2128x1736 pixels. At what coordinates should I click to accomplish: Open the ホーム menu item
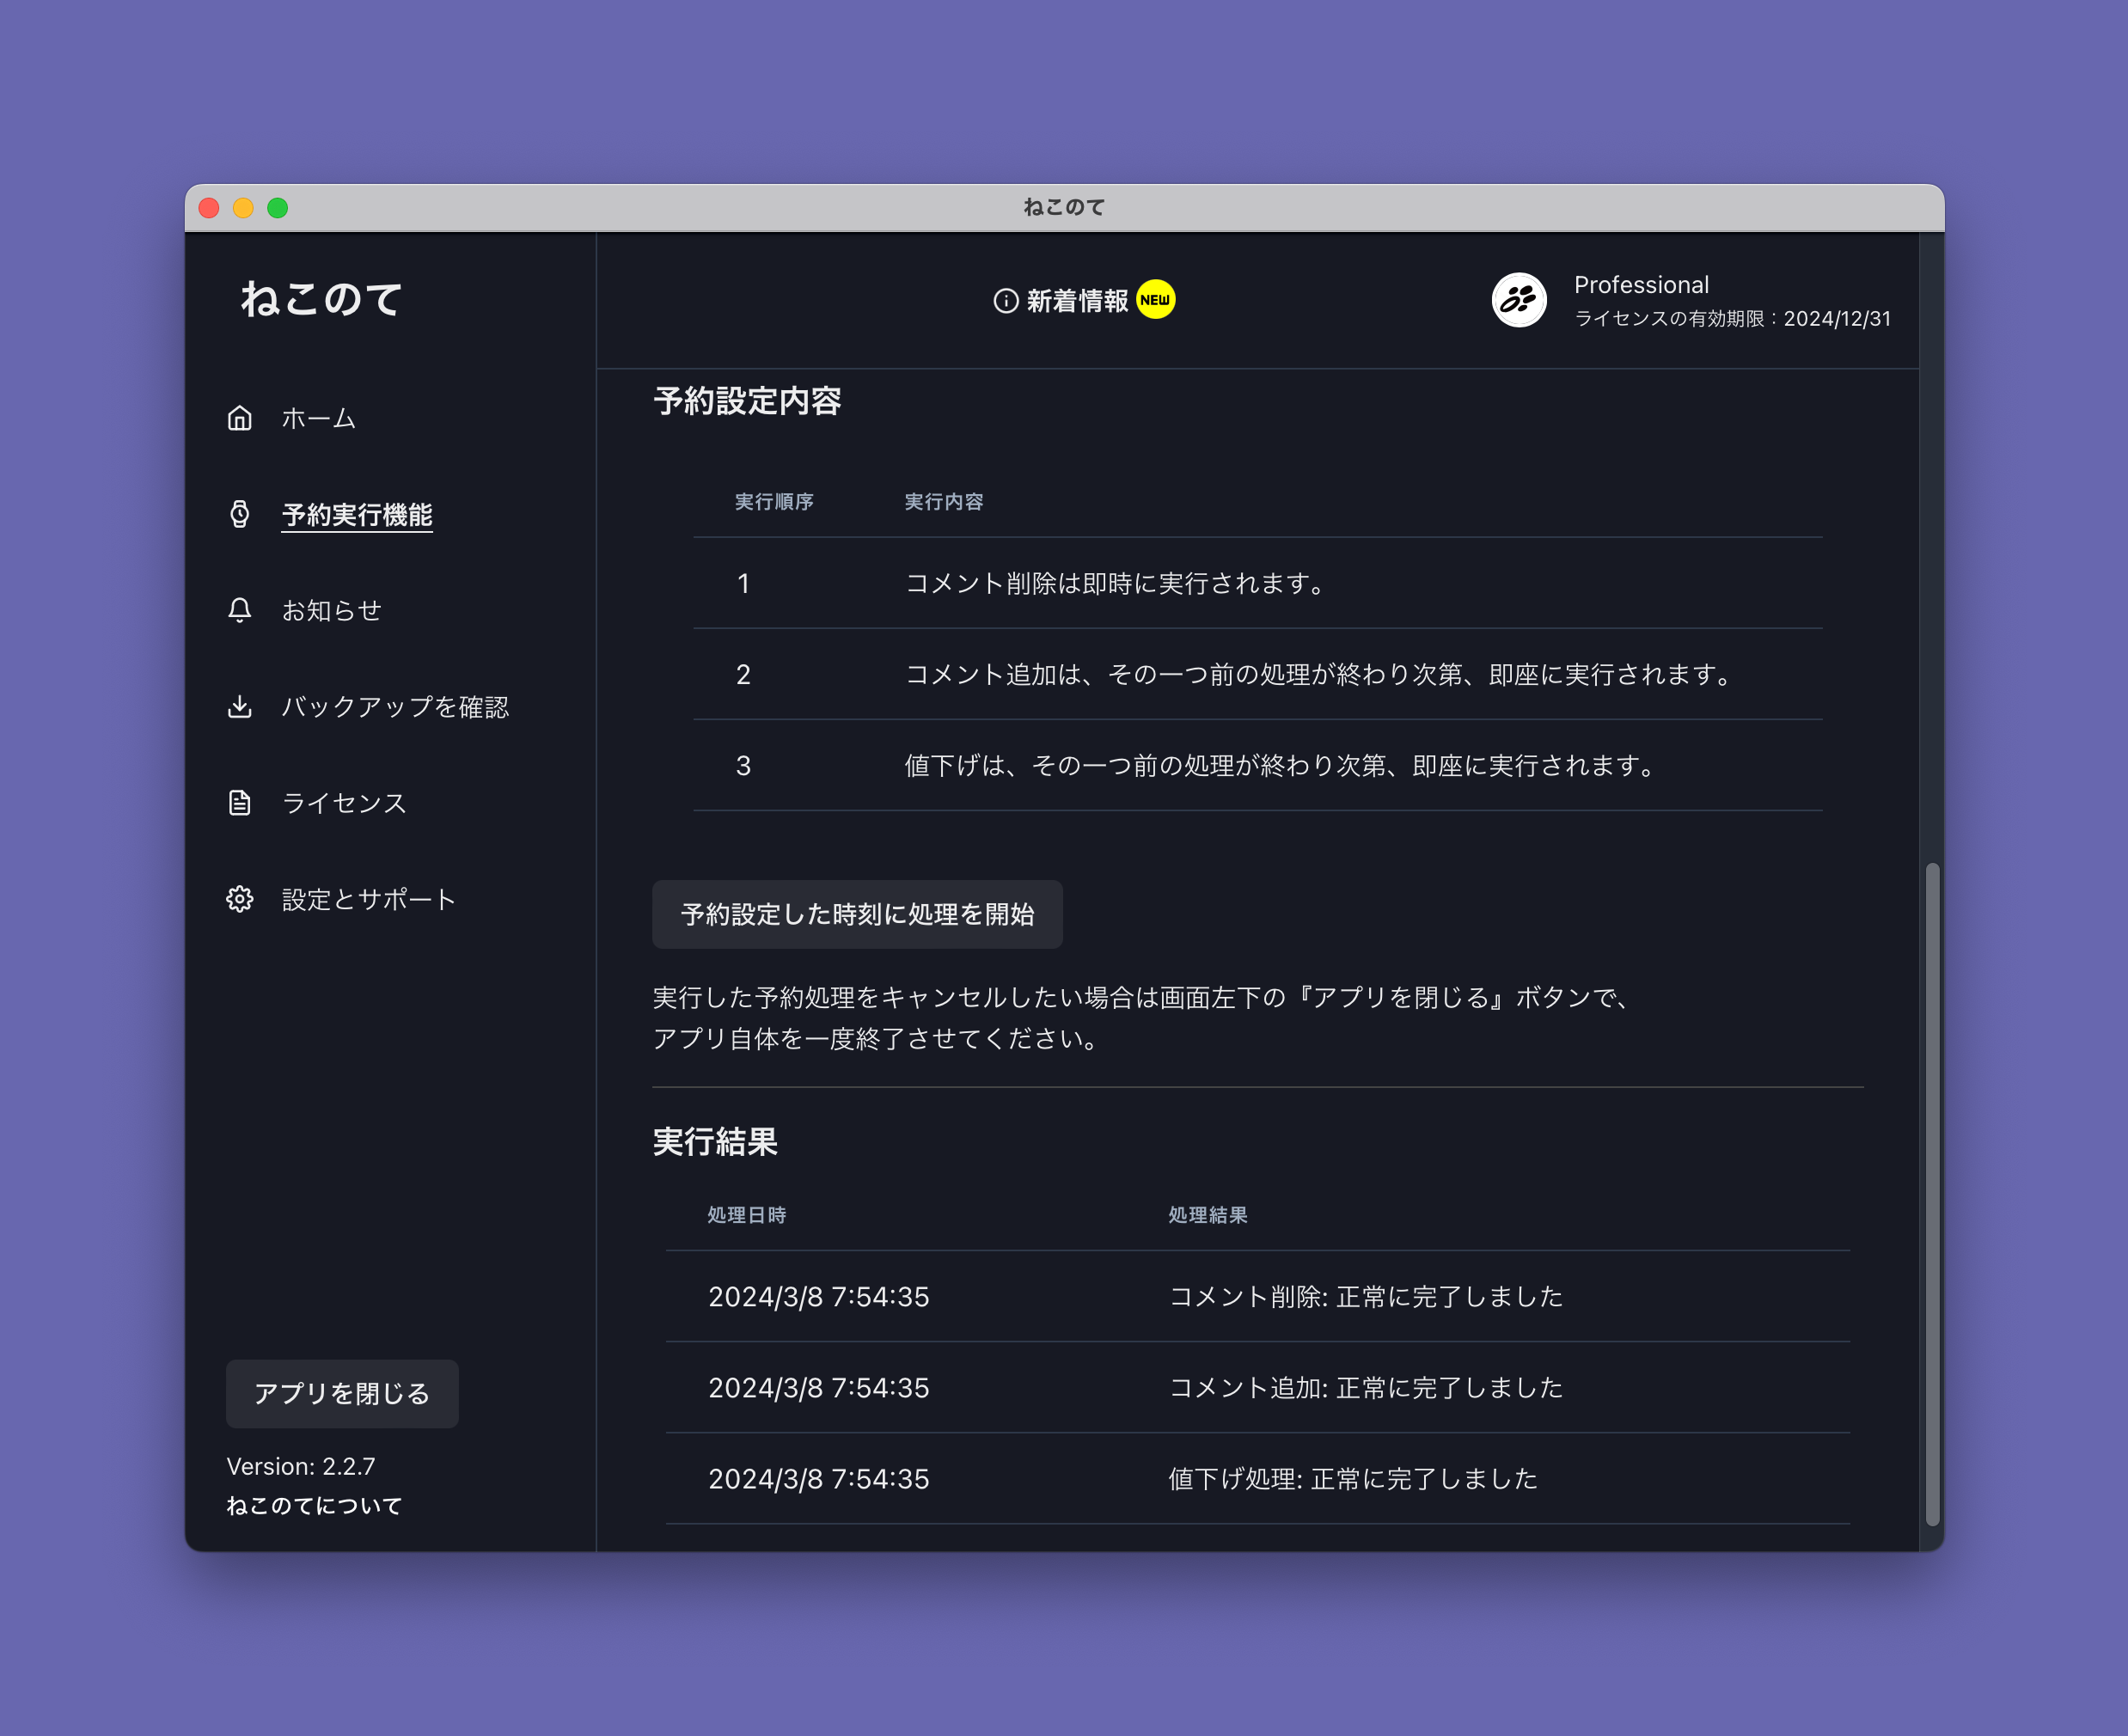[x=319, y=418]
